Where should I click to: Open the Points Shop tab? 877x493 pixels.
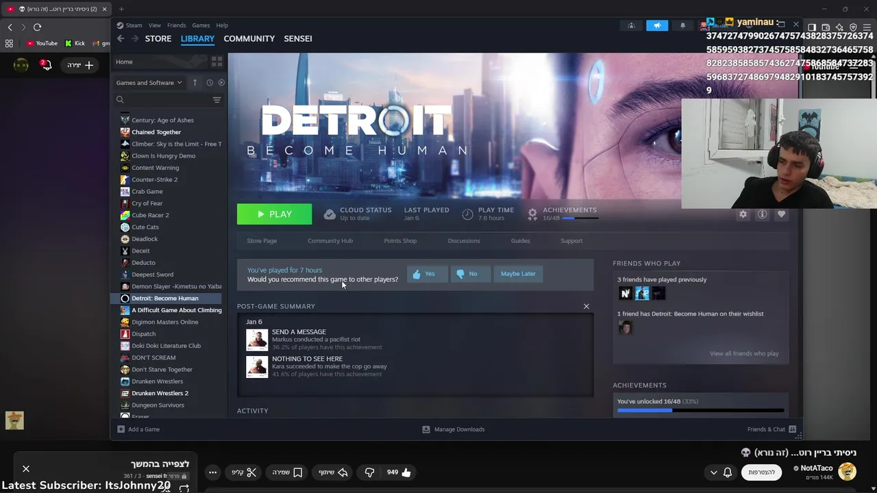click(x=400, y=240)
